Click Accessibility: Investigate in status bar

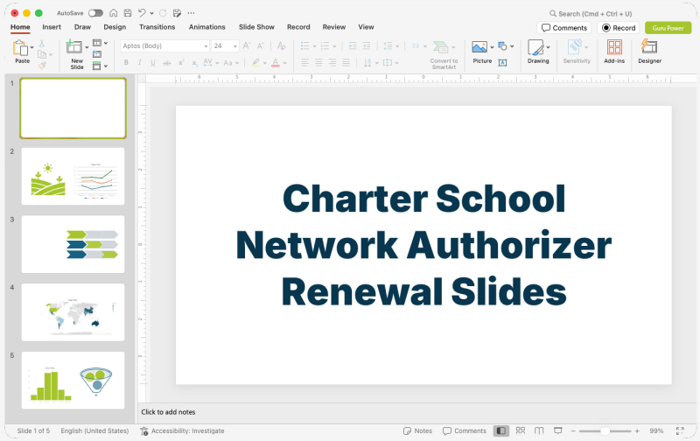pyautogui.click(x=182, y=430)
